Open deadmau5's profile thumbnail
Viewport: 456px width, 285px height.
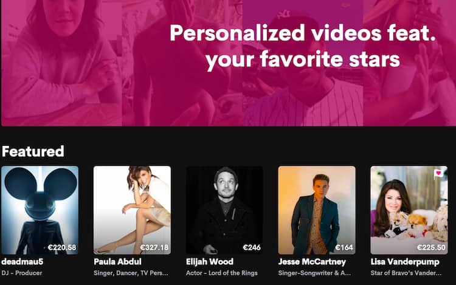pos(40,210)
